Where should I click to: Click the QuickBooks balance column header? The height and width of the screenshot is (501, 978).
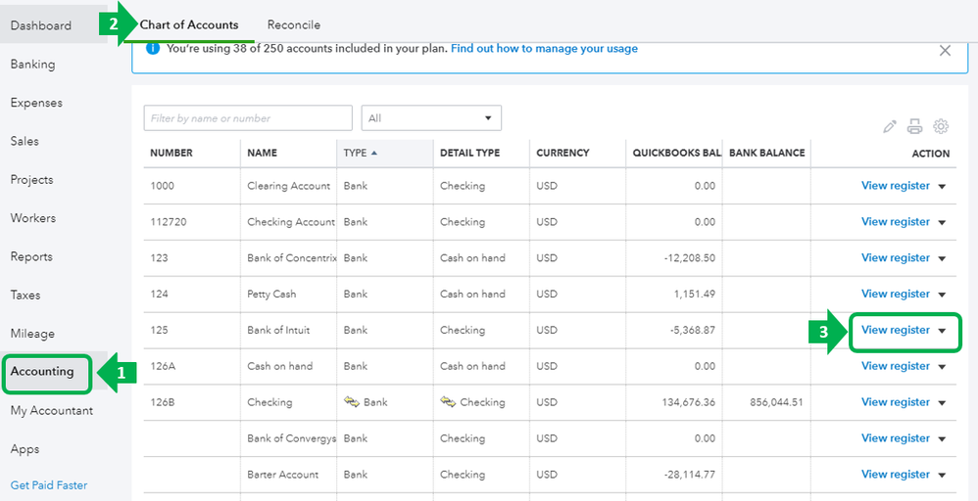click(x=677, y=154)
